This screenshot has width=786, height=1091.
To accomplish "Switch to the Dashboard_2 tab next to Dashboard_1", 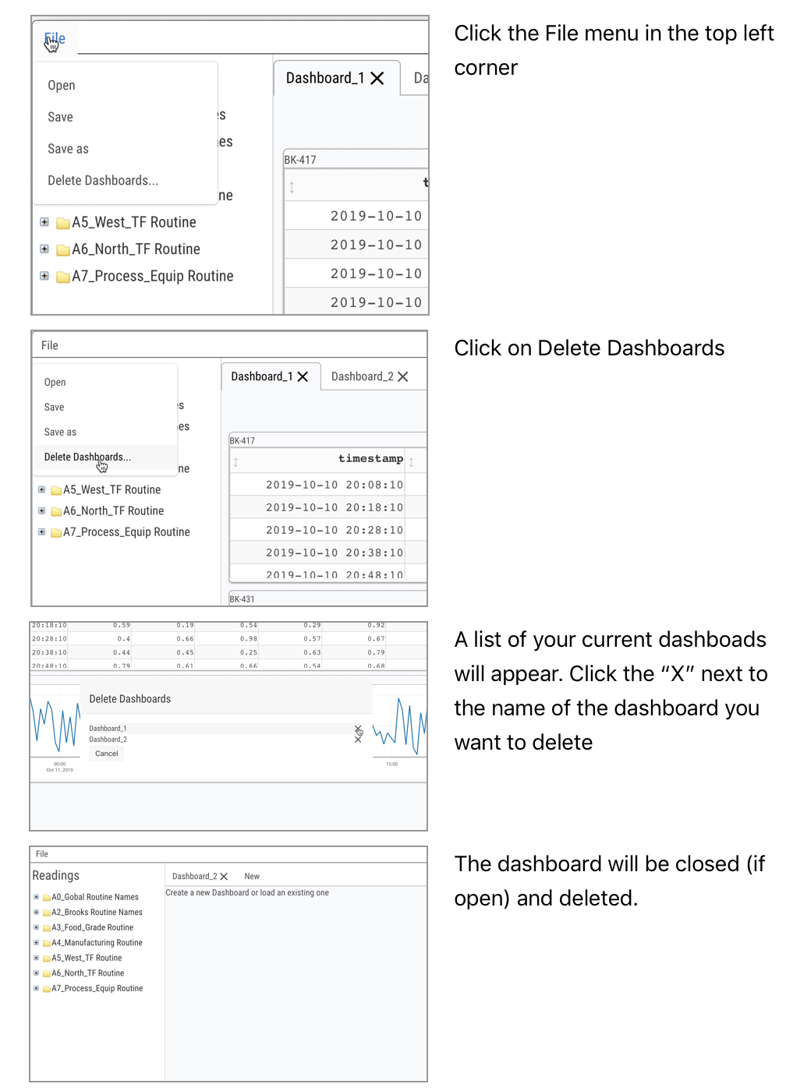I will [362, 377].
